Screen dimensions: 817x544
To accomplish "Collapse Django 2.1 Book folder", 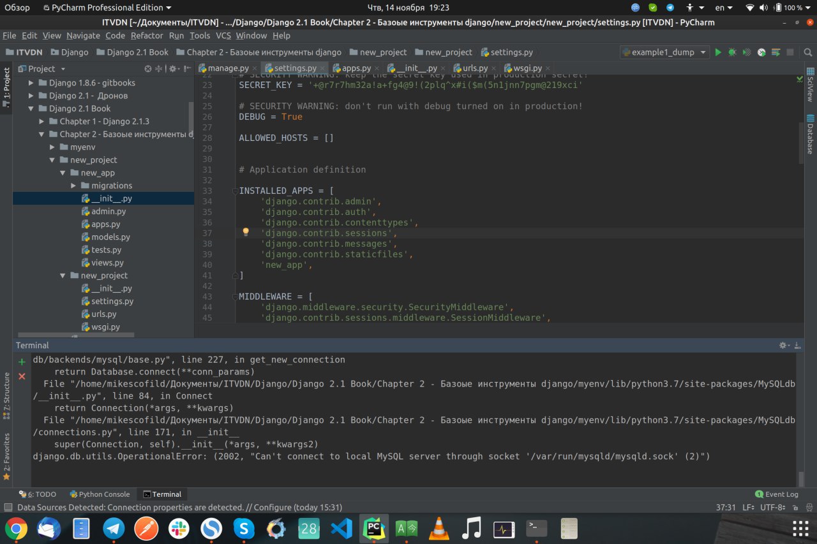I will click(x=32, y=108).
